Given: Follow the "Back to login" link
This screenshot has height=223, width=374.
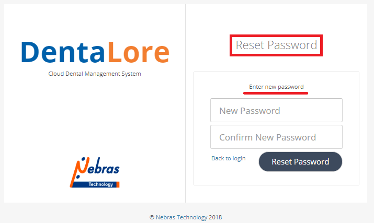Looking at the screenshot, I should pos(228,158).
